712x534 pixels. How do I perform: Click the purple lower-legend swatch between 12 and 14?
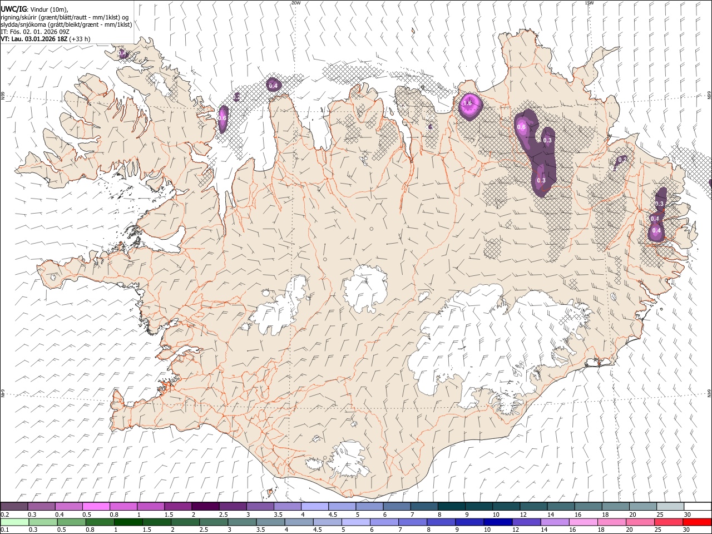[x=526, y=522]
